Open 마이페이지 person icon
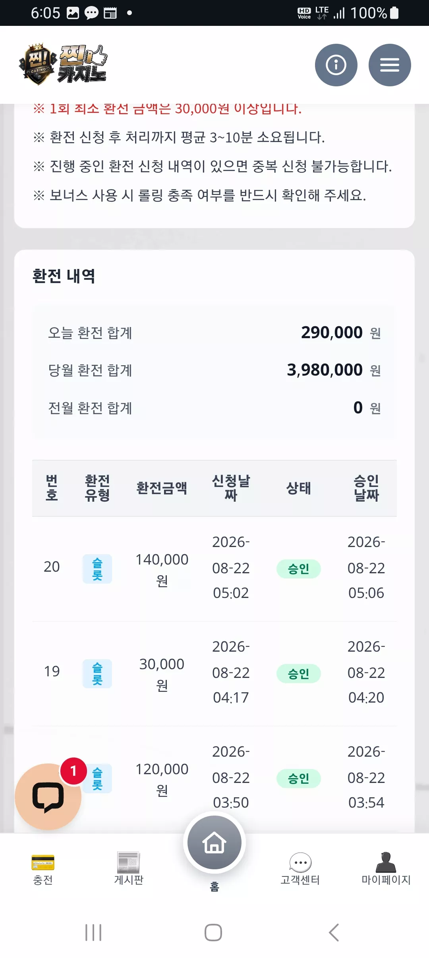 tap(386, 869)
